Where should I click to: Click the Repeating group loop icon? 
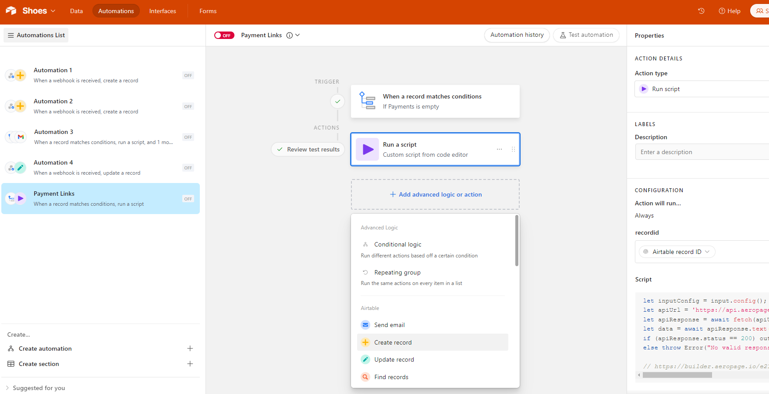click(x=365, y=272)
